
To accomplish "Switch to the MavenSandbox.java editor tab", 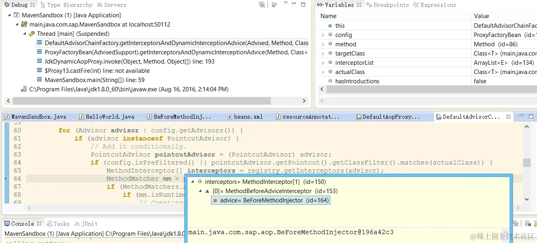I will [x=35, y=117].
